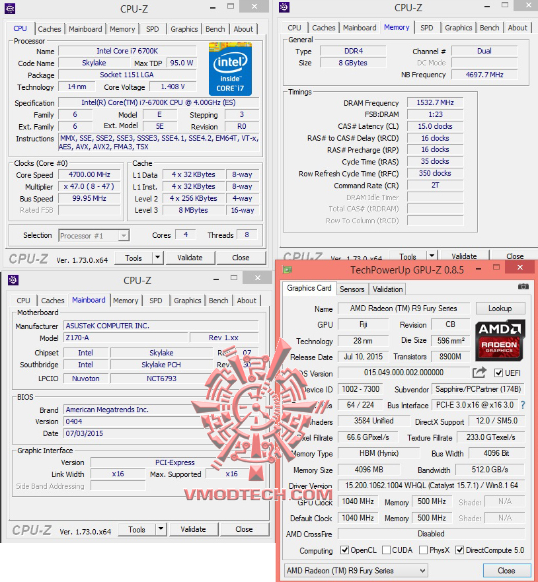Switch to the SPD tab in the Memory window

coord(426,28)
